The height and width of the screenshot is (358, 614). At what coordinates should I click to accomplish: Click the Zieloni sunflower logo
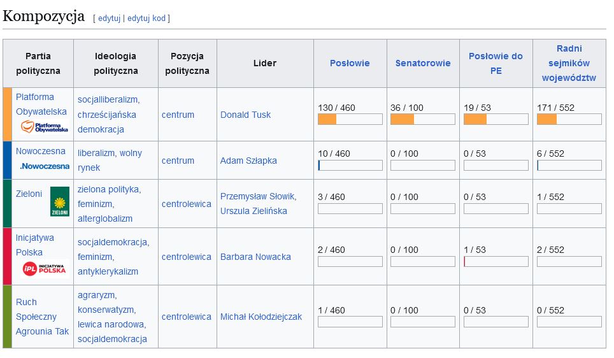[60, 202]
